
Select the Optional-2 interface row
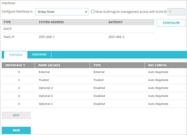pos(46,96)
